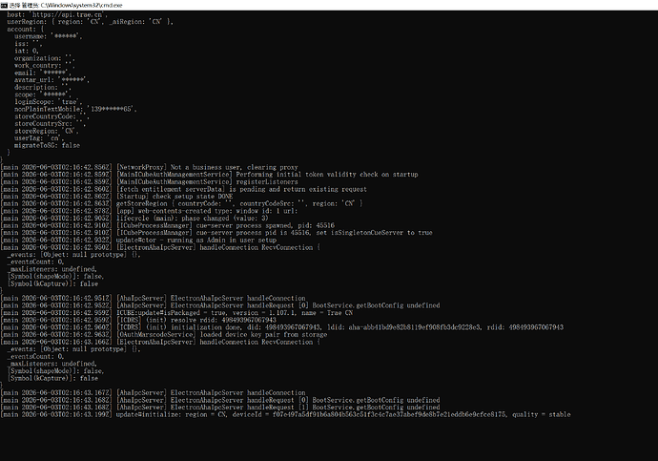Click 'handleRequest [1] BootService.getBootConfig' line
658x461 pixels.
point(220,408)
